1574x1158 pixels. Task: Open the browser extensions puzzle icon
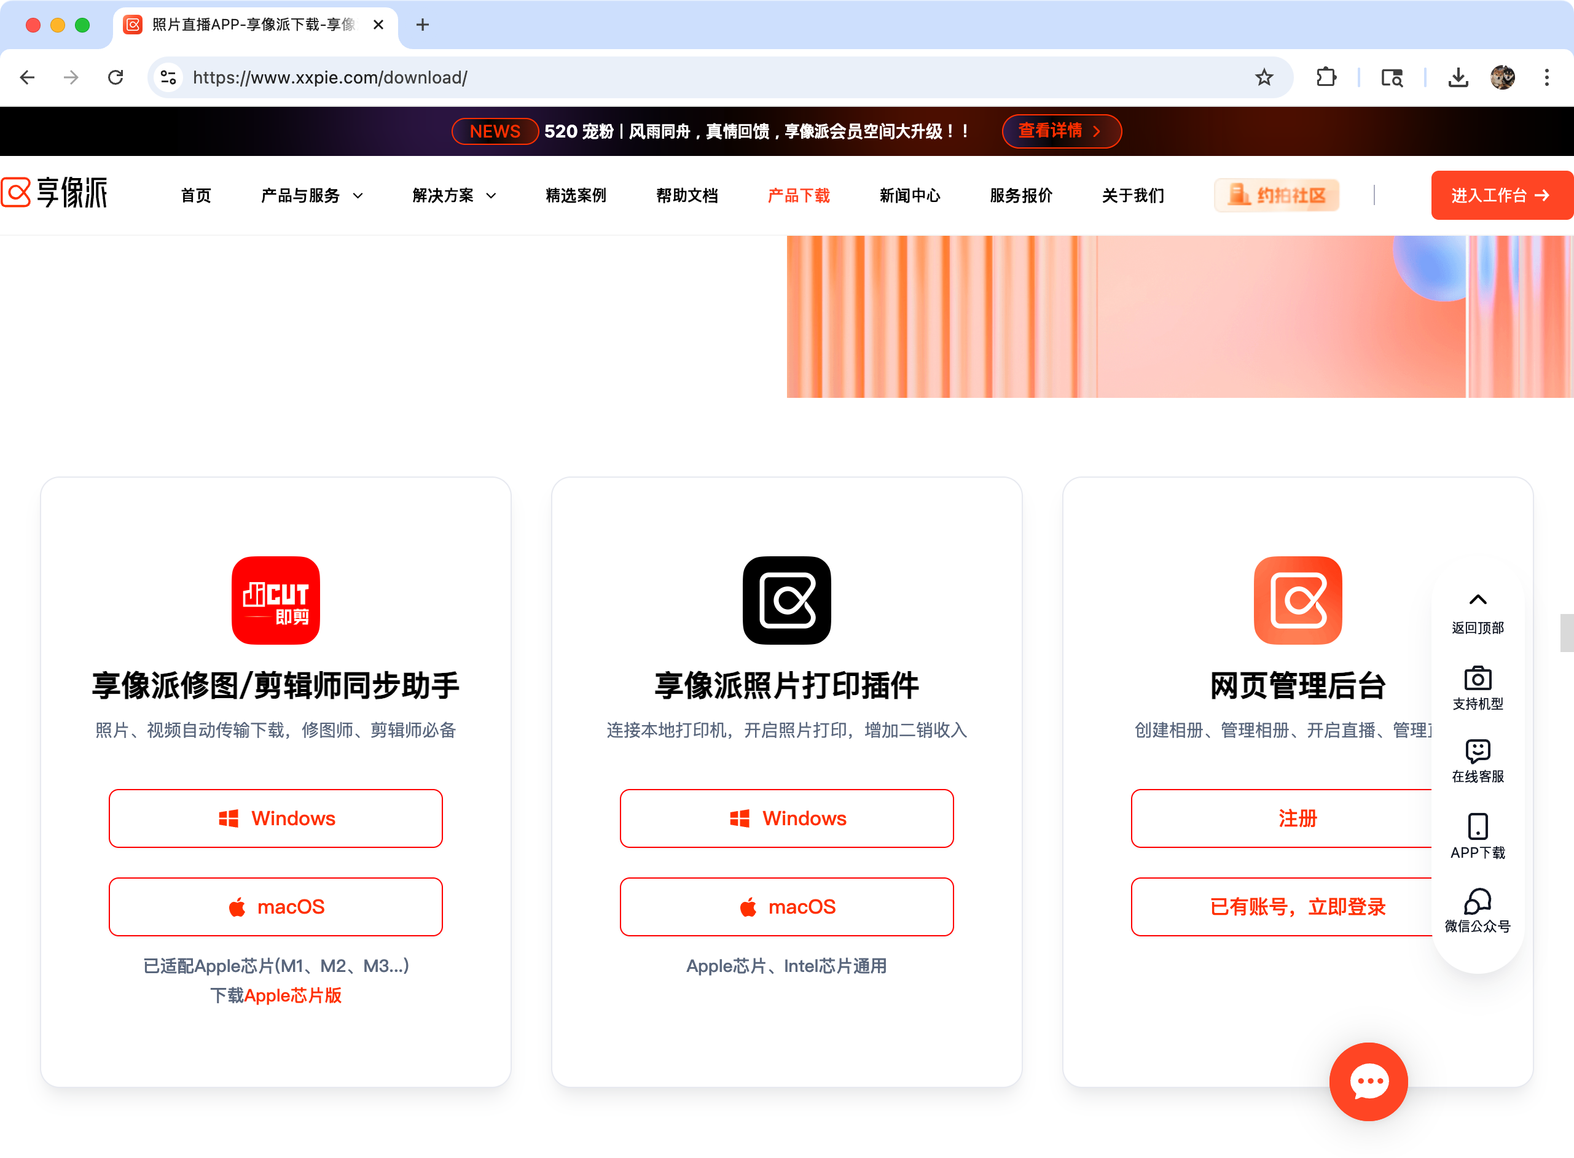click(1326, 77)
